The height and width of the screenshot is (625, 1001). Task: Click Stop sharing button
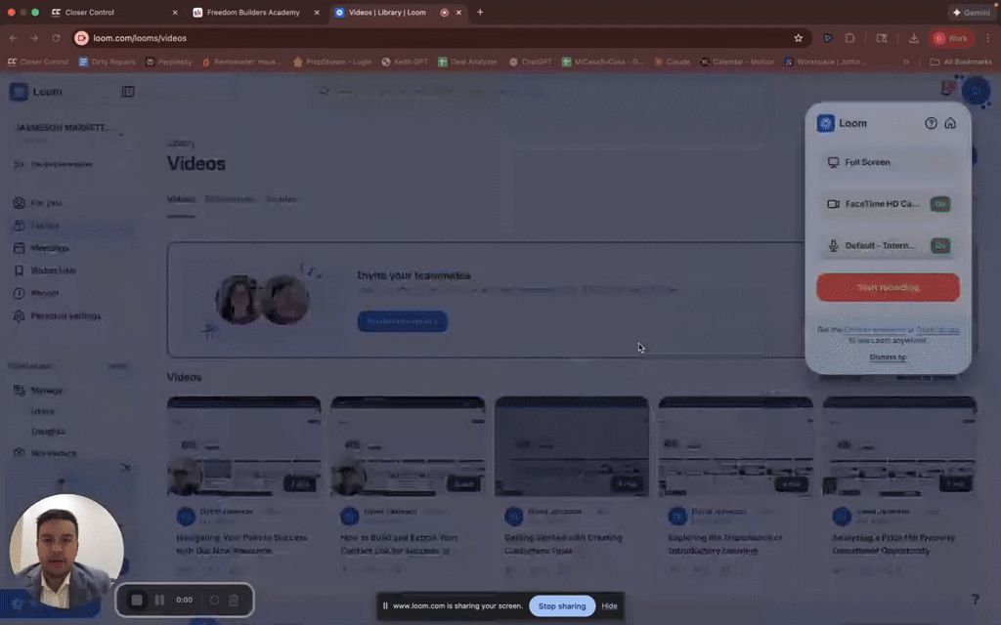562,605
